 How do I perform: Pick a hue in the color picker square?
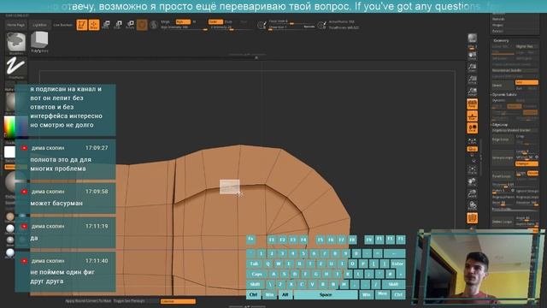[x=15, y=127]
